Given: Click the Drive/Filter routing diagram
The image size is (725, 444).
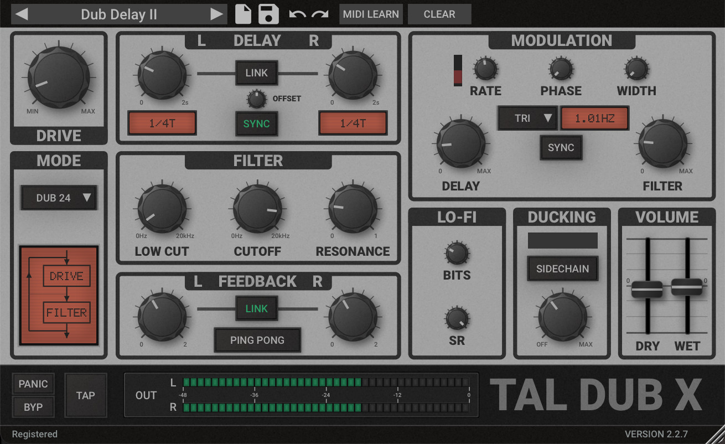Looking at the screenshot, I should click(59, 295).
